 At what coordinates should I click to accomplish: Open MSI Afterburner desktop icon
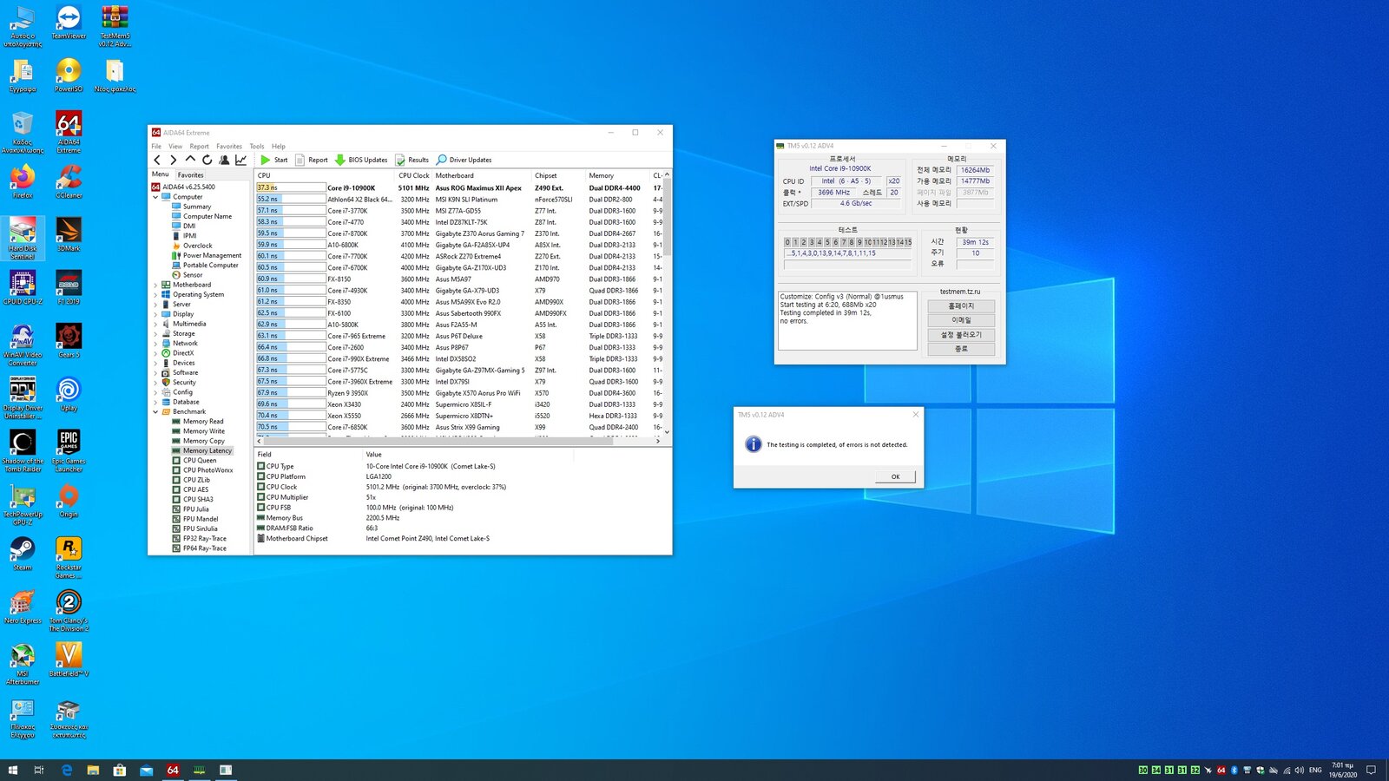point(23,664)
